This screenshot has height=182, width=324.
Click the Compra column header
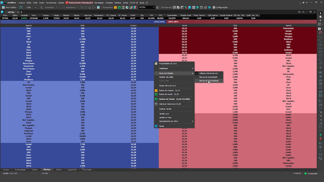[x=133, y=26]
